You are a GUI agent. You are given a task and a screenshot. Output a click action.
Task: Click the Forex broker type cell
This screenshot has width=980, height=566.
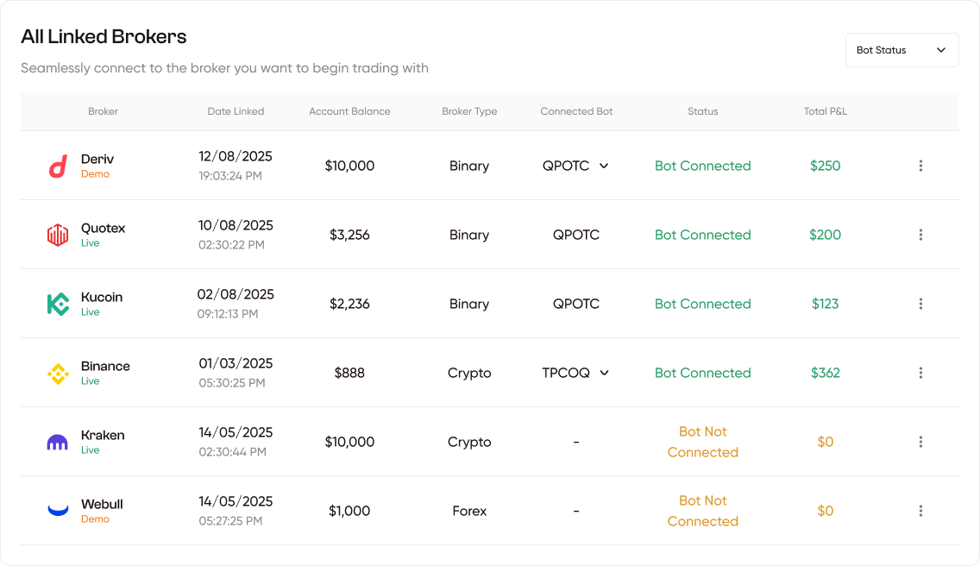pyautogui.click(x=469, y=511)
